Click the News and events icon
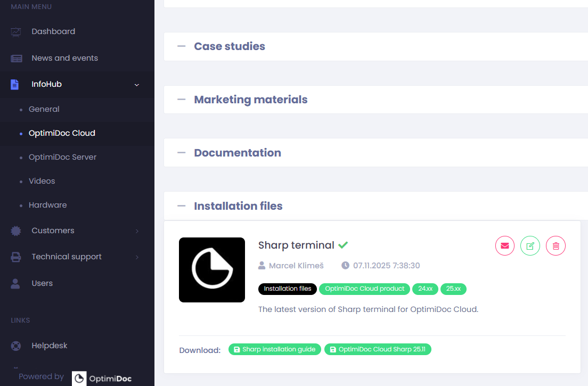The width and height of the screenshot is (588, 386). point(17,59)
